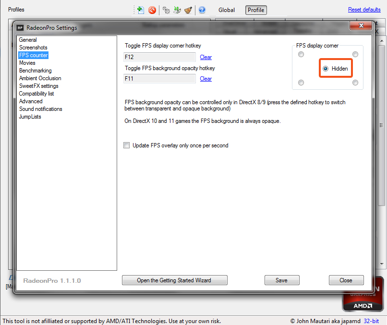Clear the F11 background opacity hotkey
Screen dimensions: 387x325
coord(206,79)
